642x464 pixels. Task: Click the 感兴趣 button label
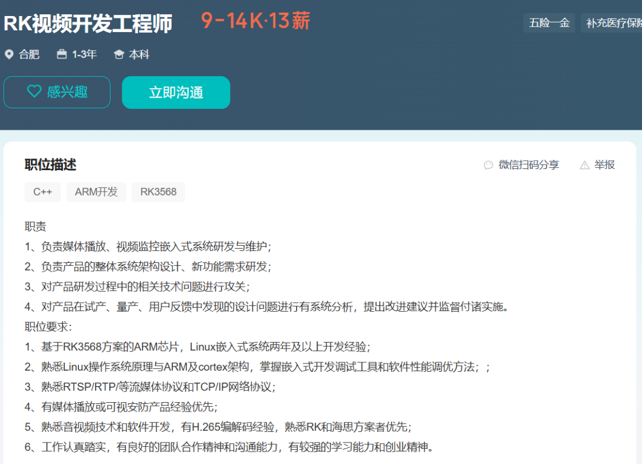pyautogui.click(x=67, y=92)
